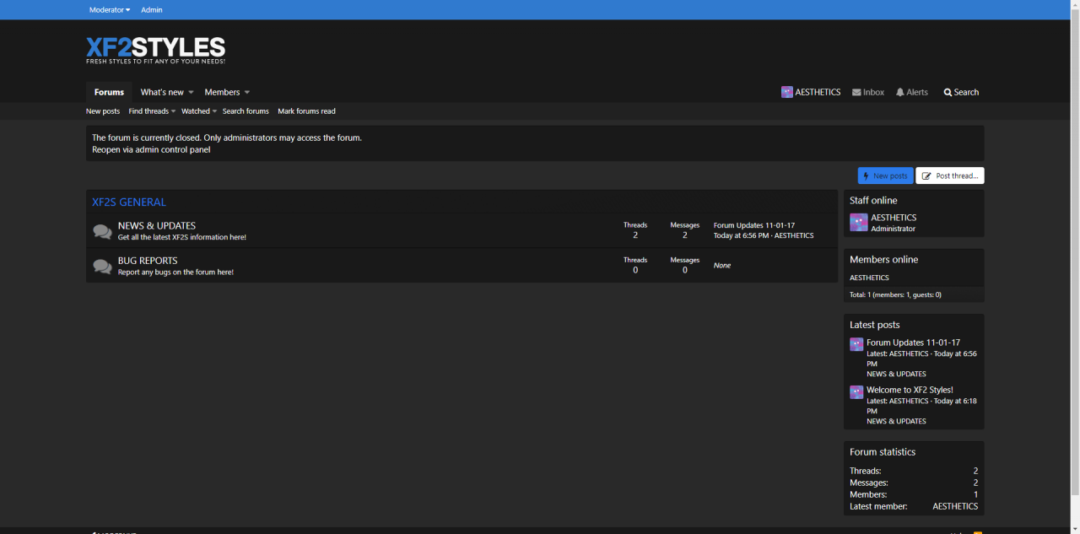Click the page vertical scrollbar
This screenshot has height=534, width=1080.
pyautogui.click(x=1075, y=253)
